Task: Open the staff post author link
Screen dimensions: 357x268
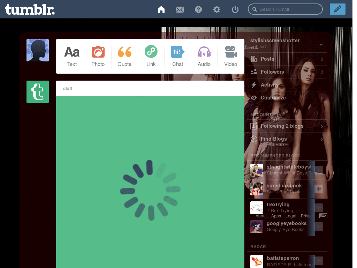Action: coord(68,88)
